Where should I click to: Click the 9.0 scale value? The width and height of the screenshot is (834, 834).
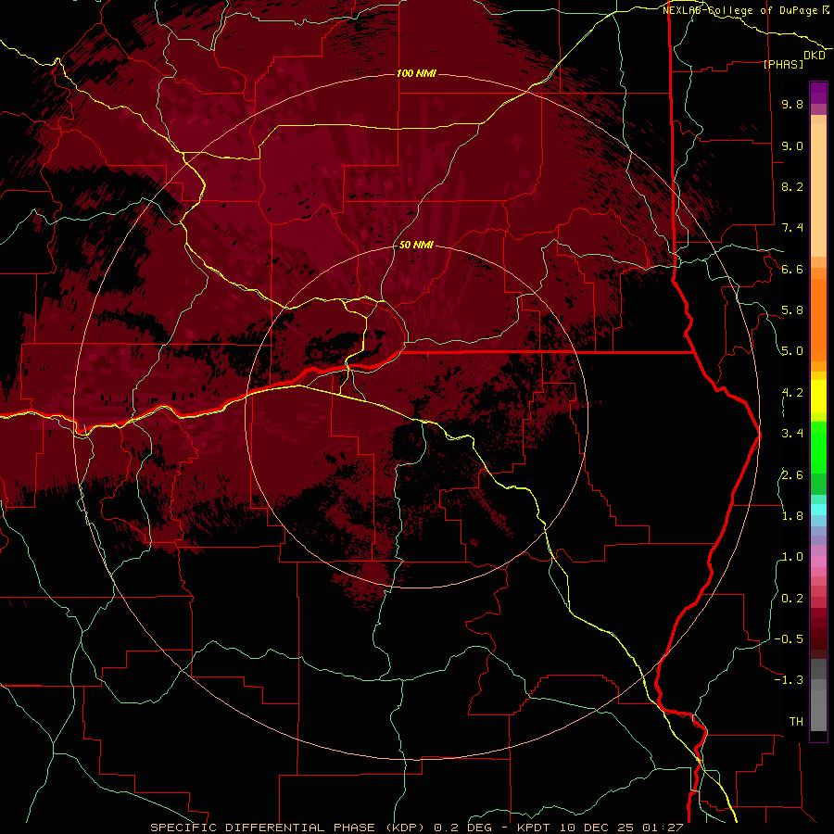tap(792, 145)
